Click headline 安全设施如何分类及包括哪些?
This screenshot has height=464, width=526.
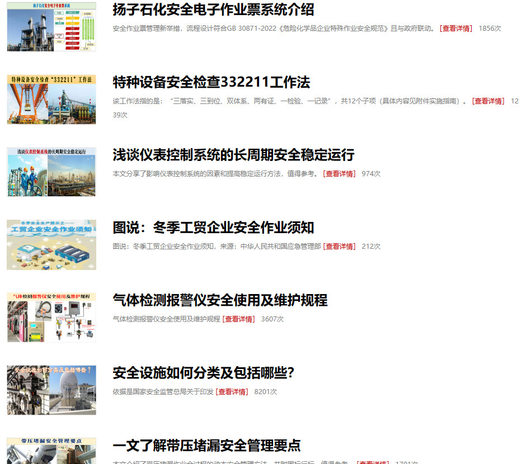click(203, 373)
